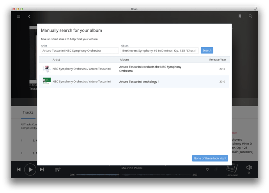Enter fullscreen using title bar arrows icon
Viewport: 269px width, 193px height.
click(255, 9)
